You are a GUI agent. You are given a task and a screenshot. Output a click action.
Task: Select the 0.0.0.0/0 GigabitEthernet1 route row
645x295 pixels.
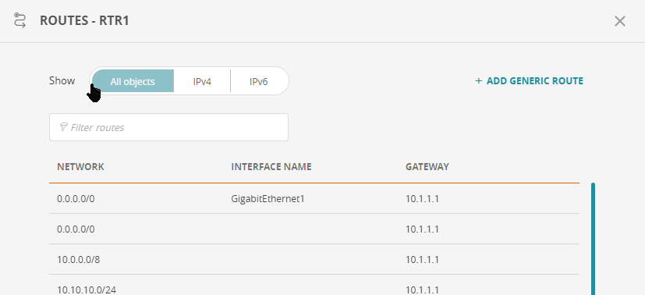[x=314, y=199]
